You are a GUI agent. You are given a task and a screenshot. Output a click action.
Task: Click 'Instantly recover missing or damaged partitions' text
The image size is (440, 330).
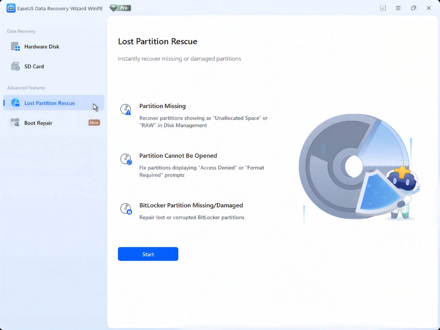click(180, 59)
